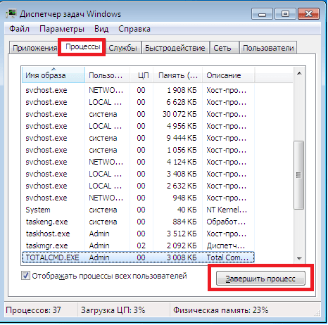The height and width of the screenshot is (325, 328).
Task: Click the Завершить процесс button
Action: tap(260, 279)
